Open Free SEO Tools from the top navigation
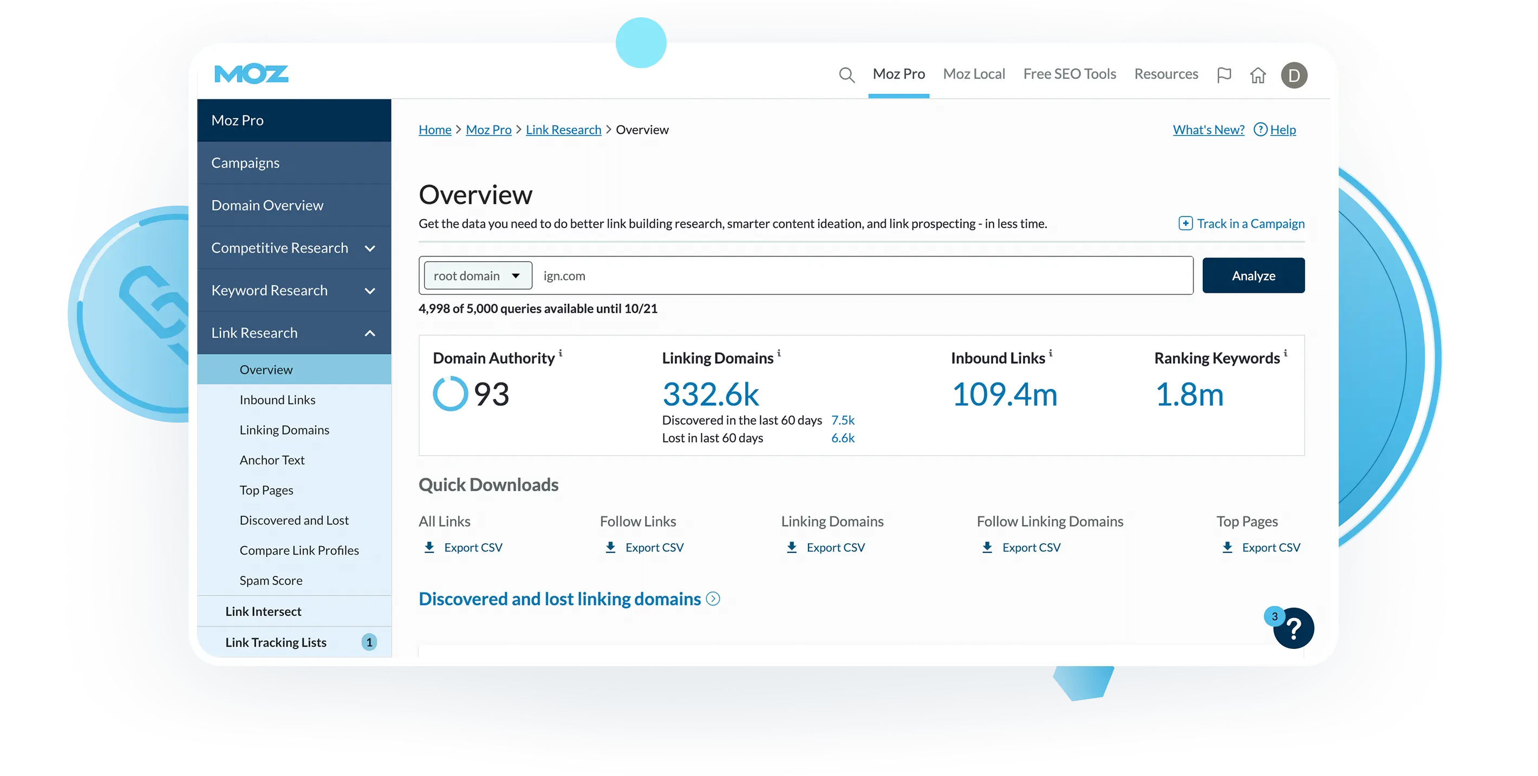Screen dimensions: 1538x776 1070,74
